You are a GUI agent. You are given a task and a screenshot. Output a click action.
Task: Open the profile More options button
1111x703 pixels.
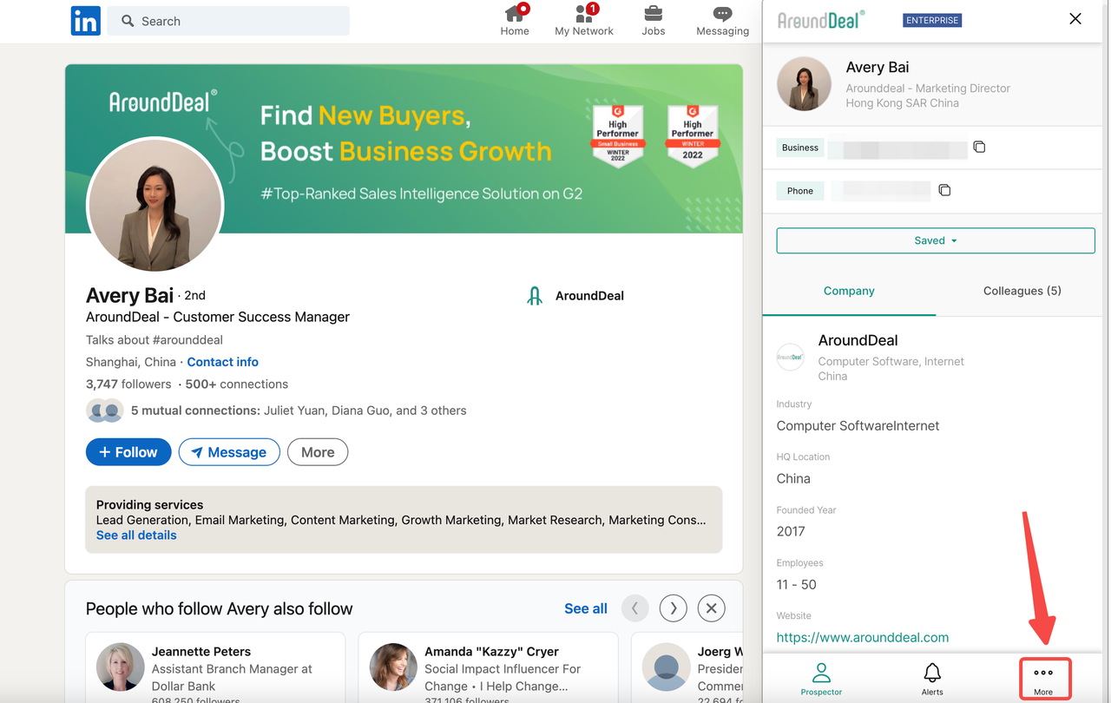pos(318,452)
